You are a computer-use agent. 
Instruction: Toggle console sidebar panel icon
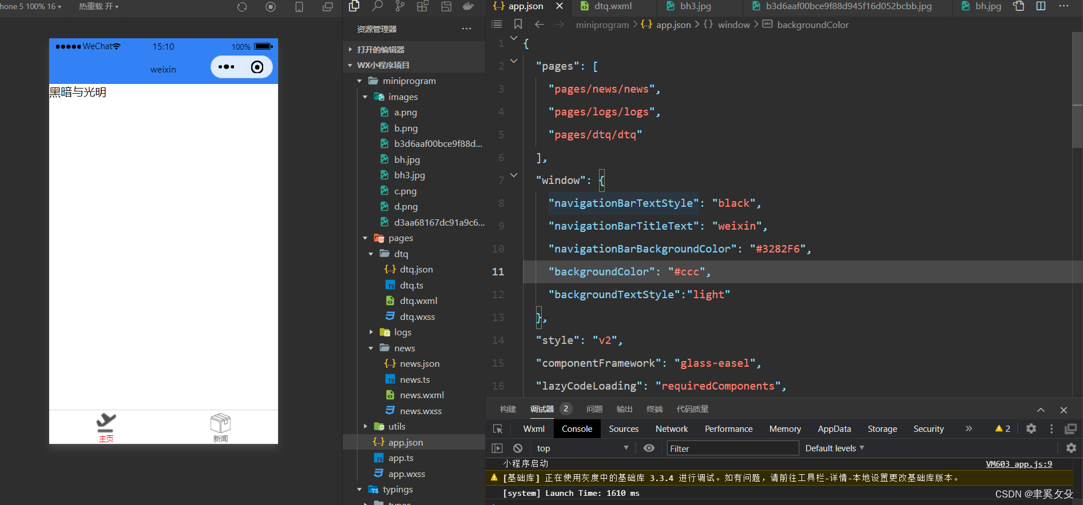tap(497, 448)
